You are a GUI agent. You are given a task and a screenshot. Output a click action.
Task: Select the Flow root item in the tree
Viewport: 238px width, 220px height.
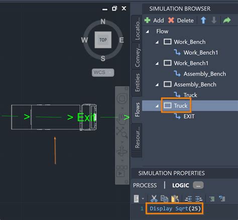(x=162, y=31)
